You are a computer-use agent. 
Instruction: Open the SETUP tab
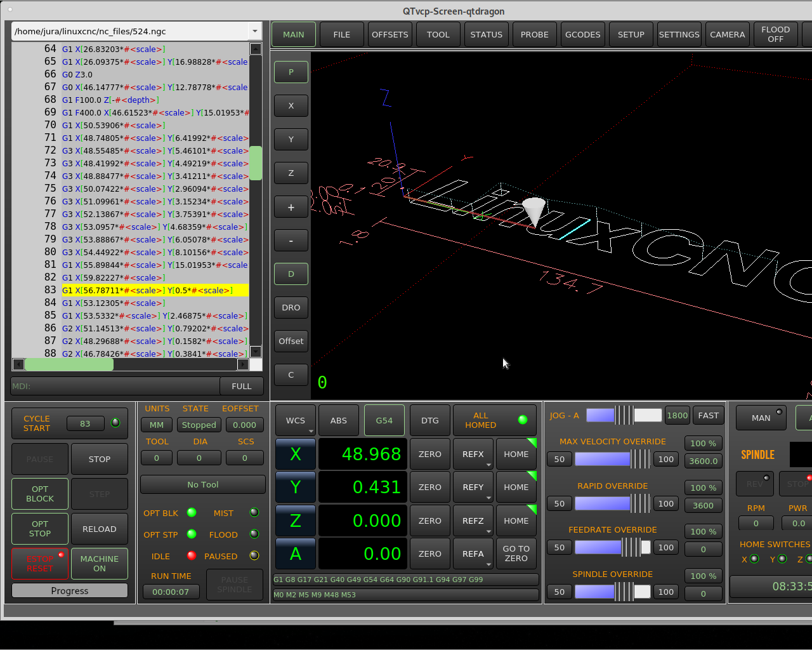pos(631,34)
